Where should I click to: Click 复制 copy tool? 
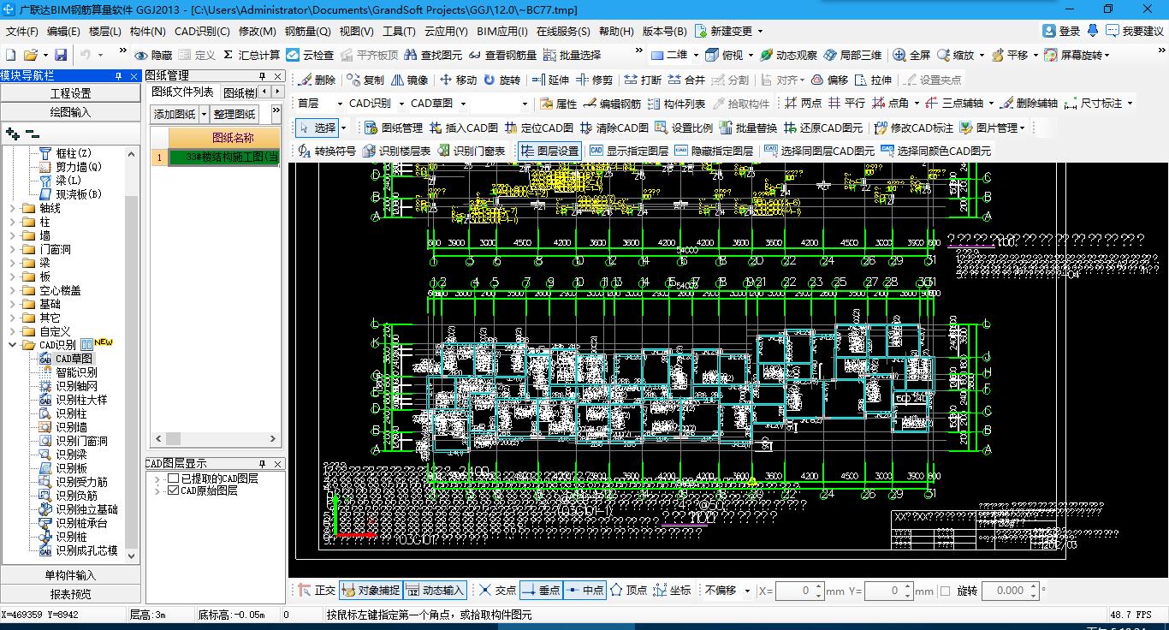[366, 80]
